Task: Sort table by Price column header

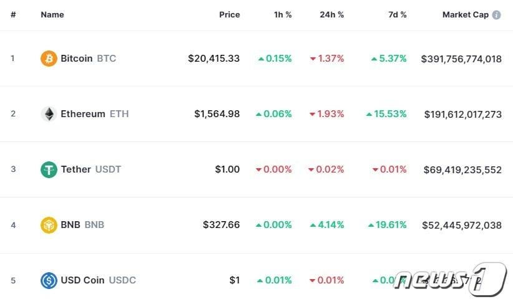Action: coord(229,14)
